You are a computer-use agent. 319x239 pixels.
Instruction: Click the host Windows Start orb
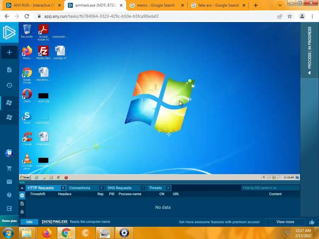pos(8,233)
